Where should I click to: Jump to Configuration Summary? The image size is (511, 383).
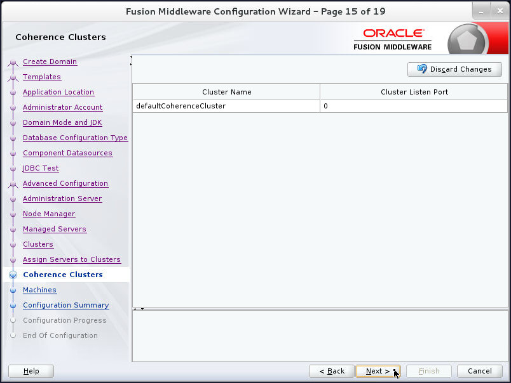(65, 305)
